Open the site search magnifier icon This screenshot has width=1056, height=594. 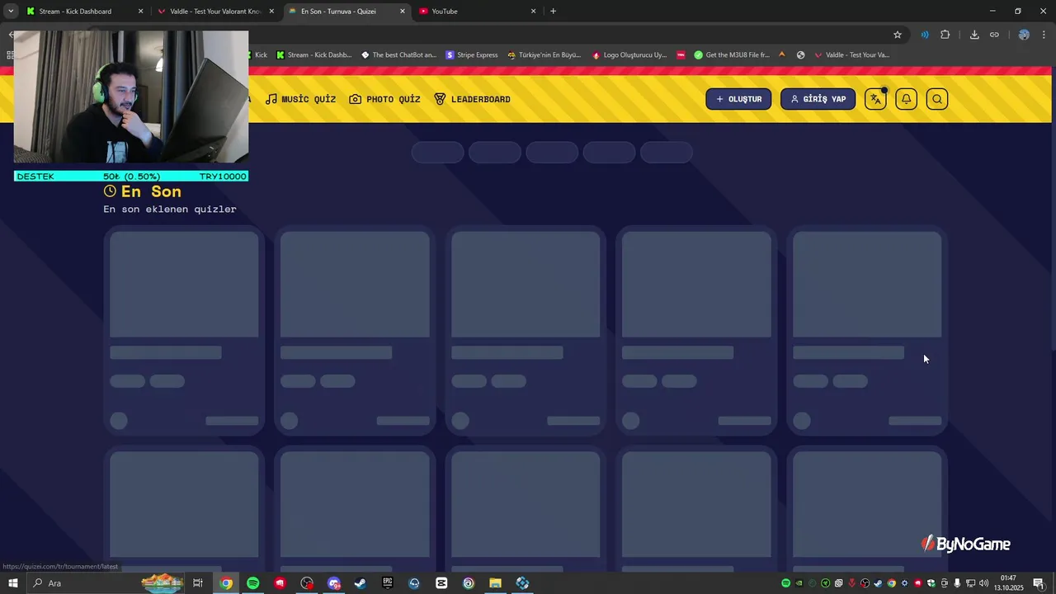pos(937,99)
